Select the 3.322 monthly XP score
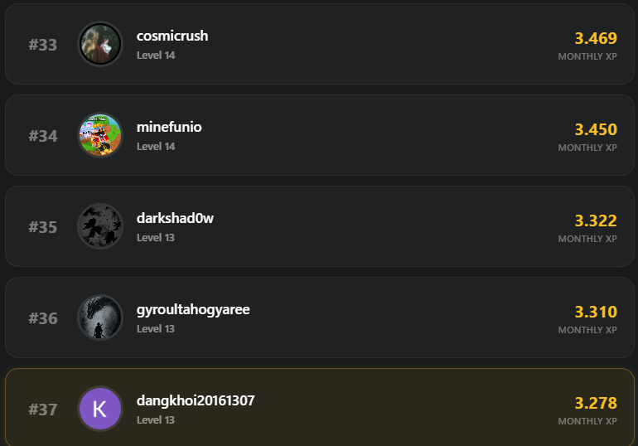 point(596,221)
